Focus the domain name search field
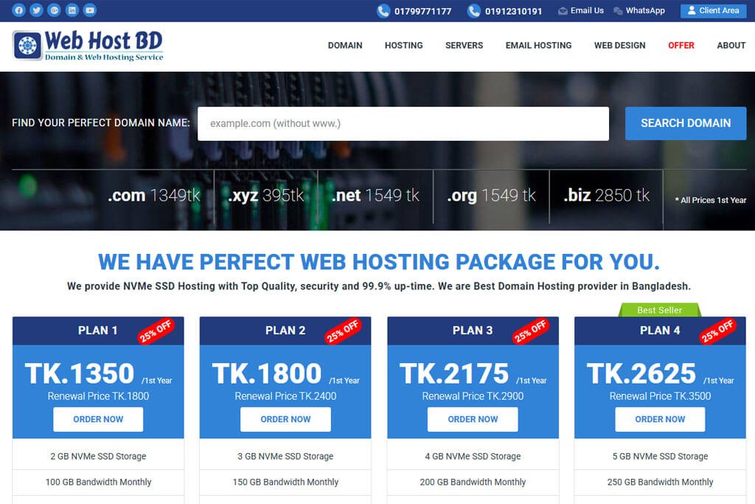This screenshot has height=504, width=755. tap(403, 123)
